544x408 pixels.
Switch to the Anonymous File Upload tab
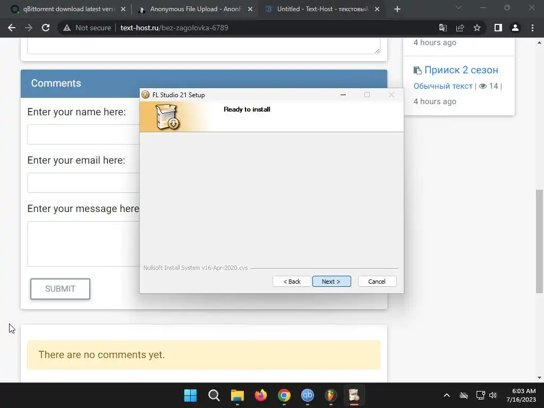(x=194, y=10)
